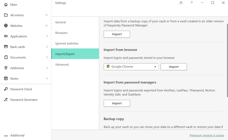The height and width of the screenshot is (140, 228).
Task: Select the Addresses pin icon
Action: (6, 68)
